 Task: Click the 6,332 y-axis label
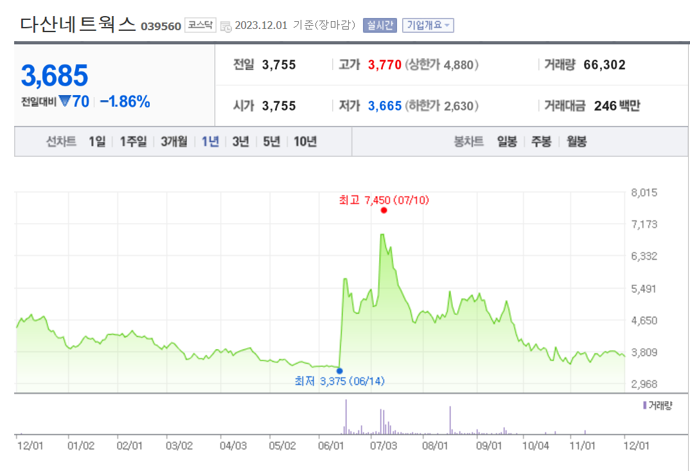click(x=644, y=256)
